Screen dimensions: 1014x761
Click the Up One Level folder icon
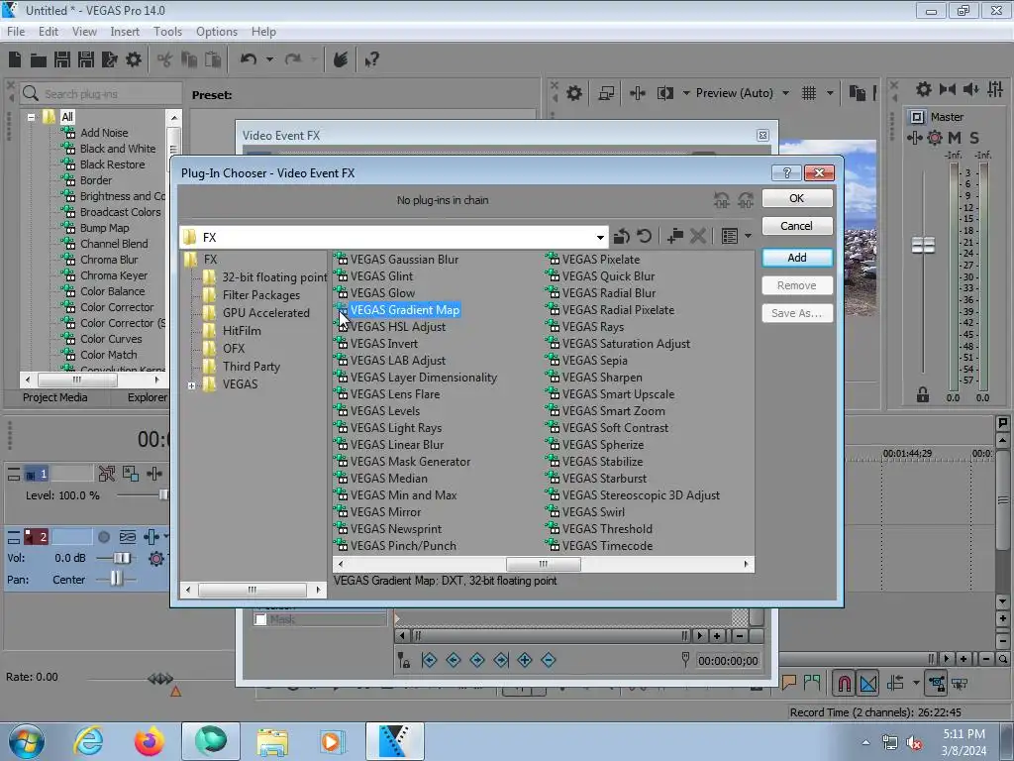pos(621,236)
